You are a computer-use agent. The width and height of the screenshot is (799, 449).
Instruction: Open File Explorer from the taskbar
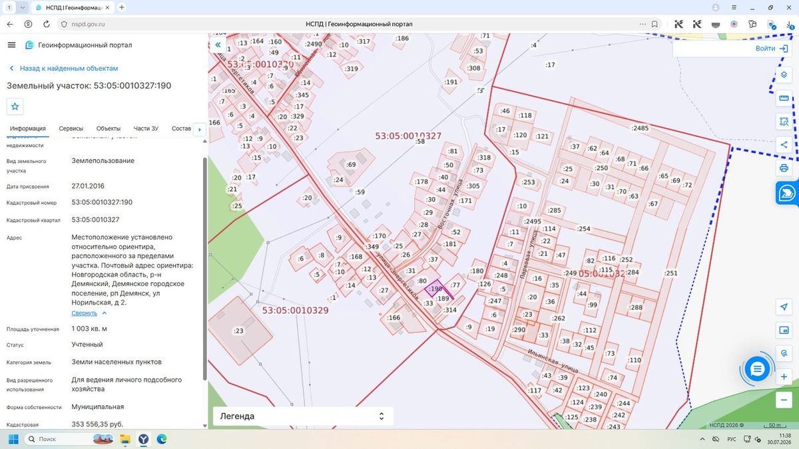[125, 439]
